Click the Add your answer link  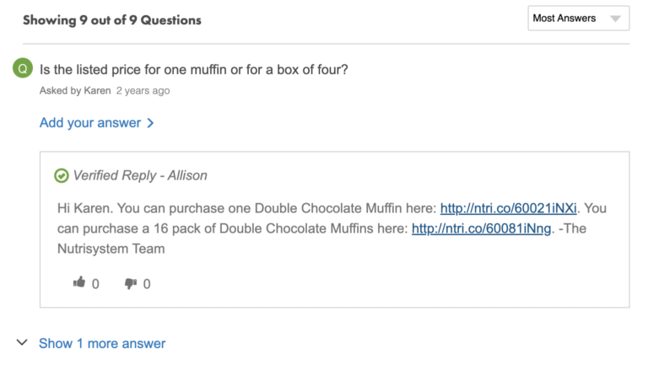[x=90, y=123]
